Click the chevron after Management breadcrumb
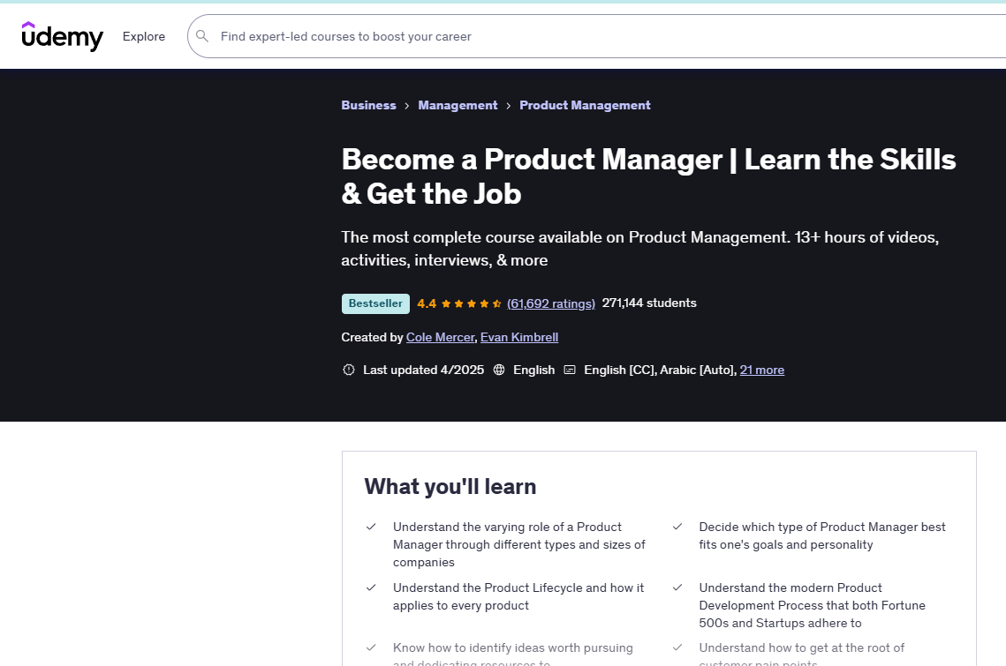 508,106
